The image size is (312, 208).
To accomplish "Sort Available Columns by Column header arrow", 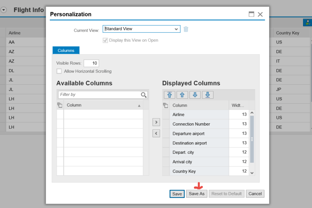I will pyautogui.click(x=139, y=105).
